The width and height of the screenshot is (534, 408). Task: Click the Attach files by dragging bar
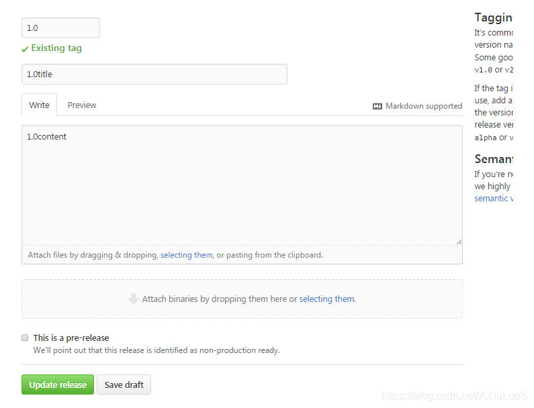point(242,255)
